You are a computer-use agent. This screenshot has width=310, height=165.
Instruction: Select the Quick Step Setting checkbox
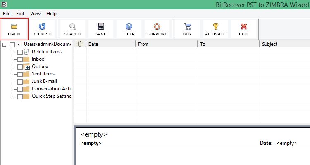pos(20,97)
